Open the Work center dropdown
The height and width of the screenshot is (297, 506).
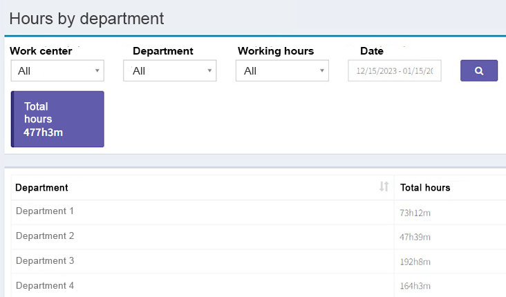click(57, 70)
